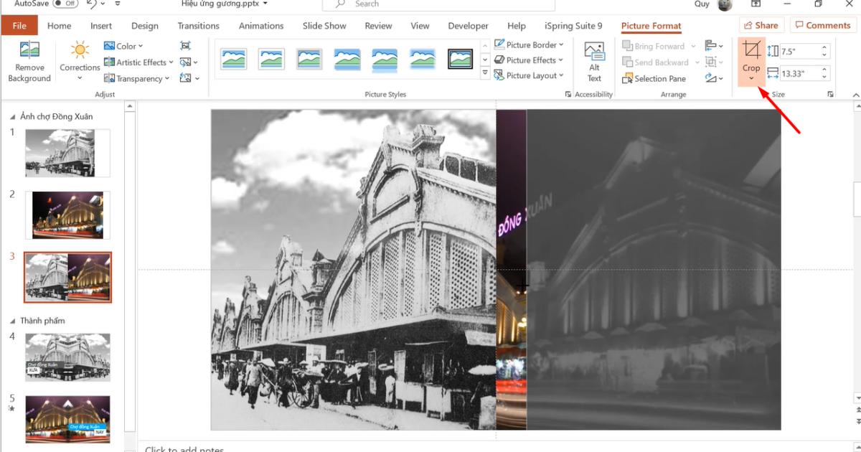Click the Share button
This screenshot has height=452, width=861.
coord(761,24)
